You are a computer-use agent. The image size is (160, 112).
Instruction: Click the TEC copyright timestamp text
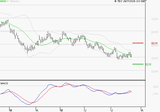pyautogui.click(x=130, y=1)
